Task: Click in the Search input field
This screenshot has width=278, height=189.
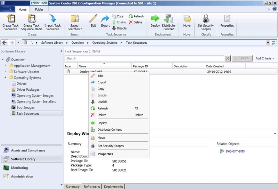Action: (x=144, y=58)
